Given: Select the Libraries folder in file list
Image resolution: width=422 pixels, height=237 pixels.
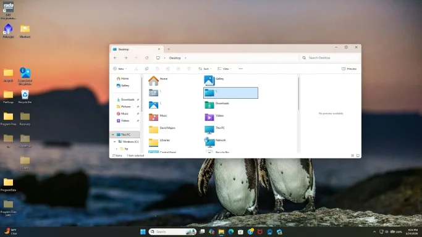Looking at the screenshot, I should coord(159,142).
